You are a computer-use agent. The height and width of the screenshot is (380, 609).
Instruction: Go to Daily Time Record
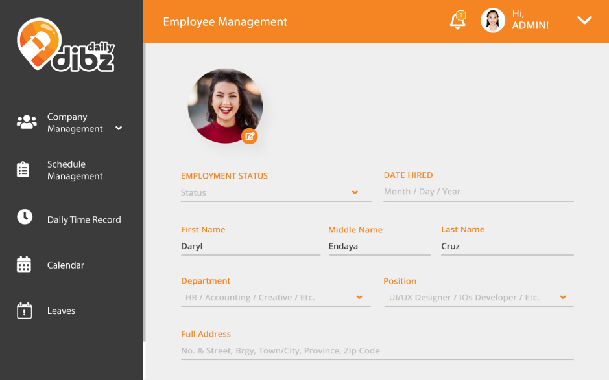click(84, 220)
